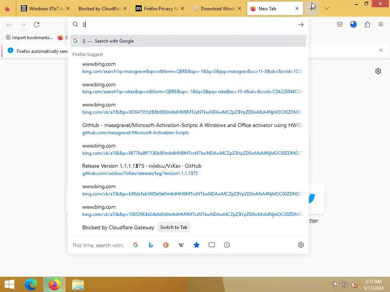This screenshot has width=390, height=292.
Task: Search this time with Wikipedia
Action: tap(181, 245)
